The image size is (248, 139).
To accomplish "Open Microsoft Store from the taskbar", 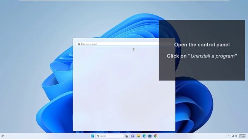I will click(x=150, y=136).
